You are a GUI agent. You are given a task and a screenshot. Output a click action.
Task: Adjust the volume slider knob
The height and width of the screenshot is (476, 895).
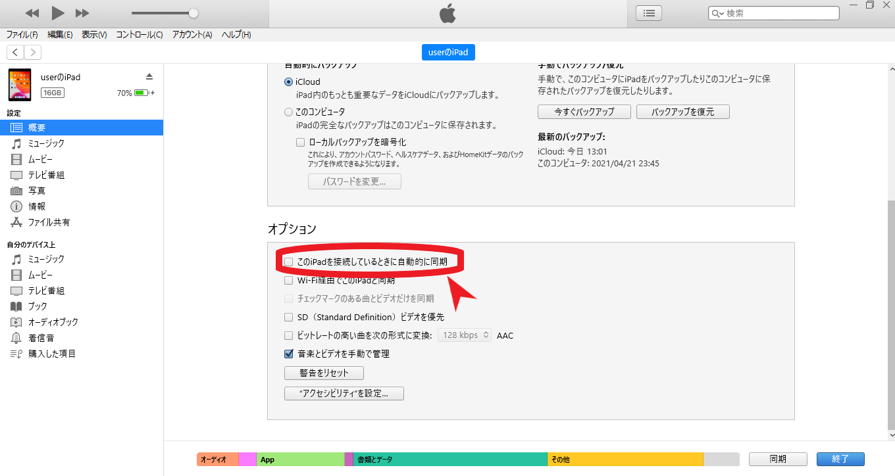193,13
